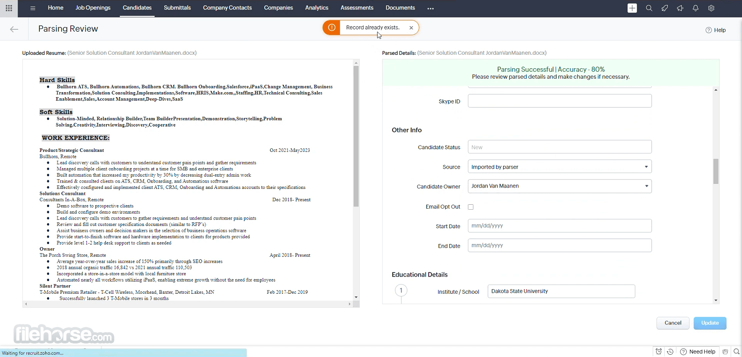Viewport: 742px width, 357px height.
Task: Switch to the Submittals tab
Action: point(177,8)
